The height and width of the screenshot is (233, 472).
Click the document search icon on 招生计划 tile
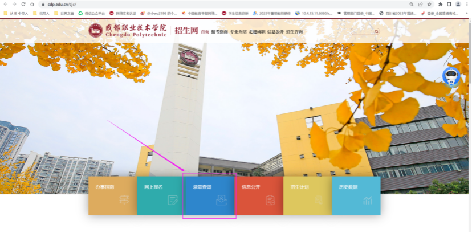pos(319,200)
